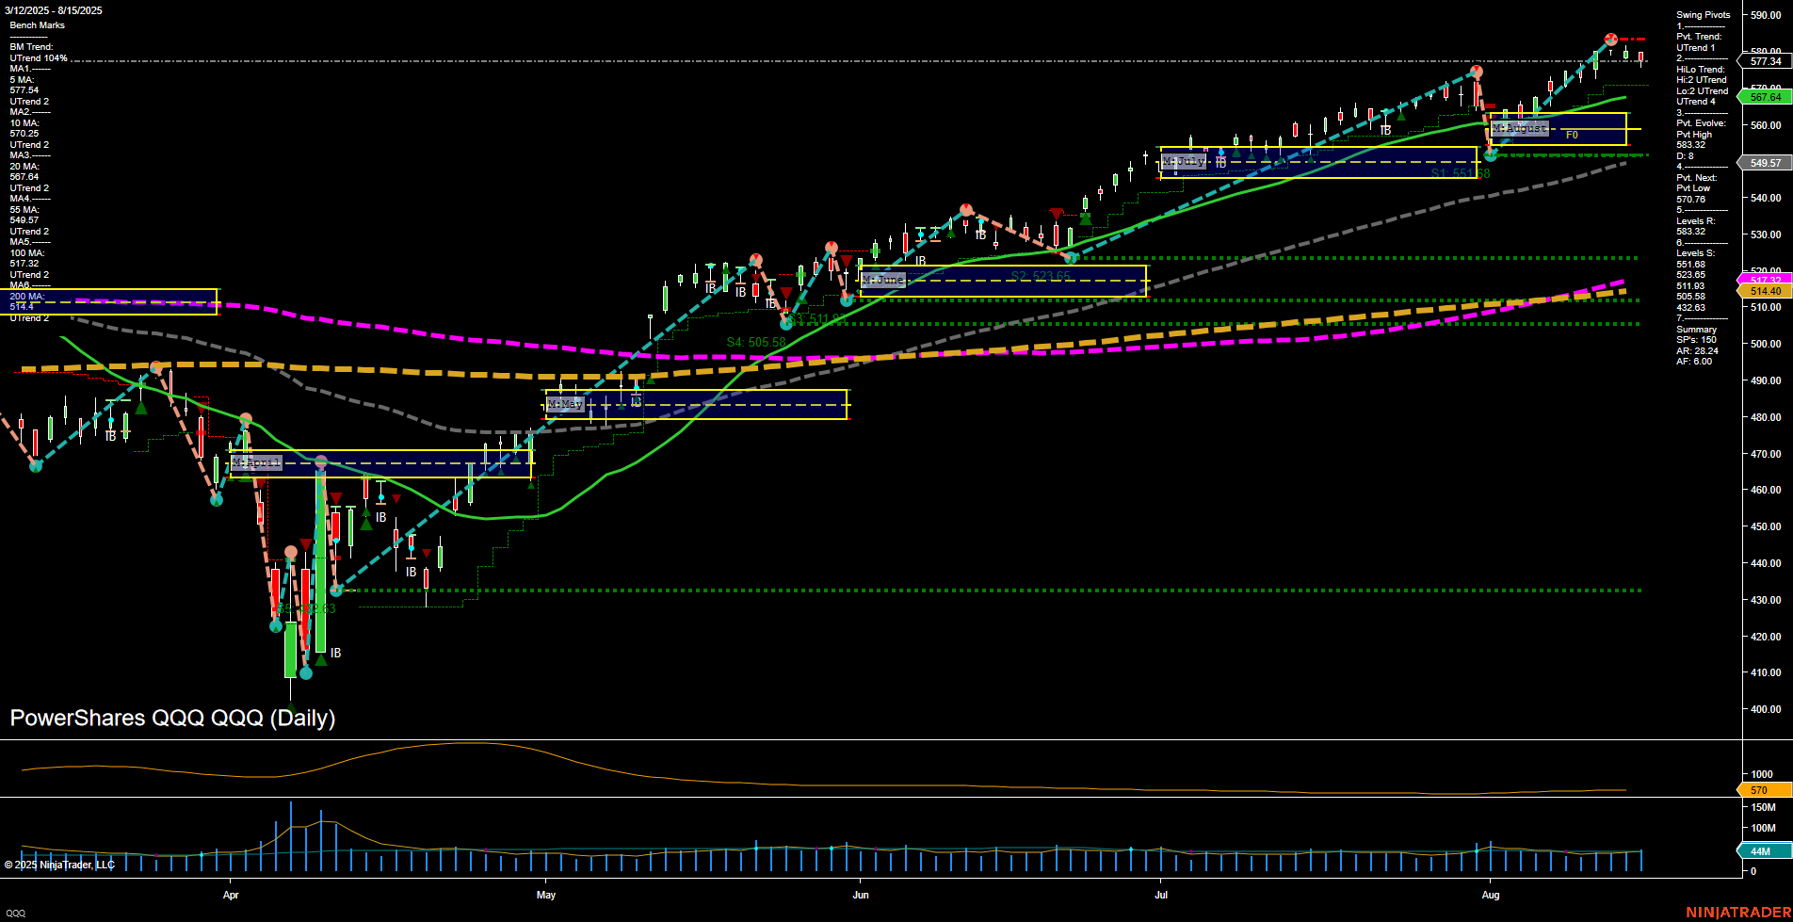Screen dimensions: 1793x922
Task: Click the Swing Pivots panel header text
Action: (x=1702, y=14)
